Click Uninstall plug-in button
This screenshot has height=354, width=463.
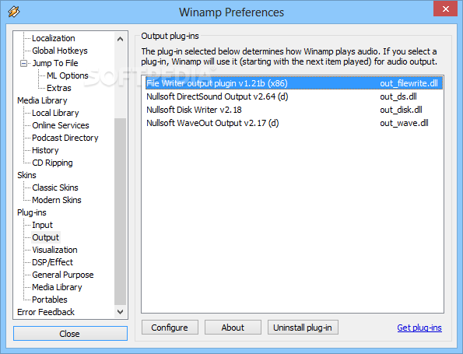coord(303,328)
